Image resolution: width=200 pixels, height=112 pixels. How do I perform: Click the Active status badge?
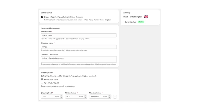coord(141,22)
